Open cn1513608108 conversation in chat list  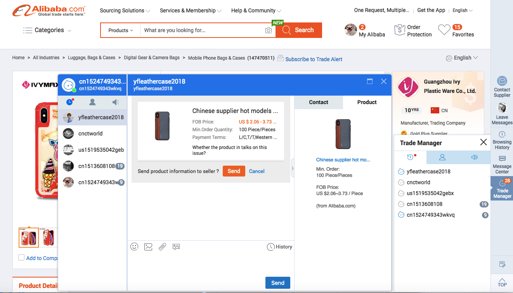click(x=93, y=166)
